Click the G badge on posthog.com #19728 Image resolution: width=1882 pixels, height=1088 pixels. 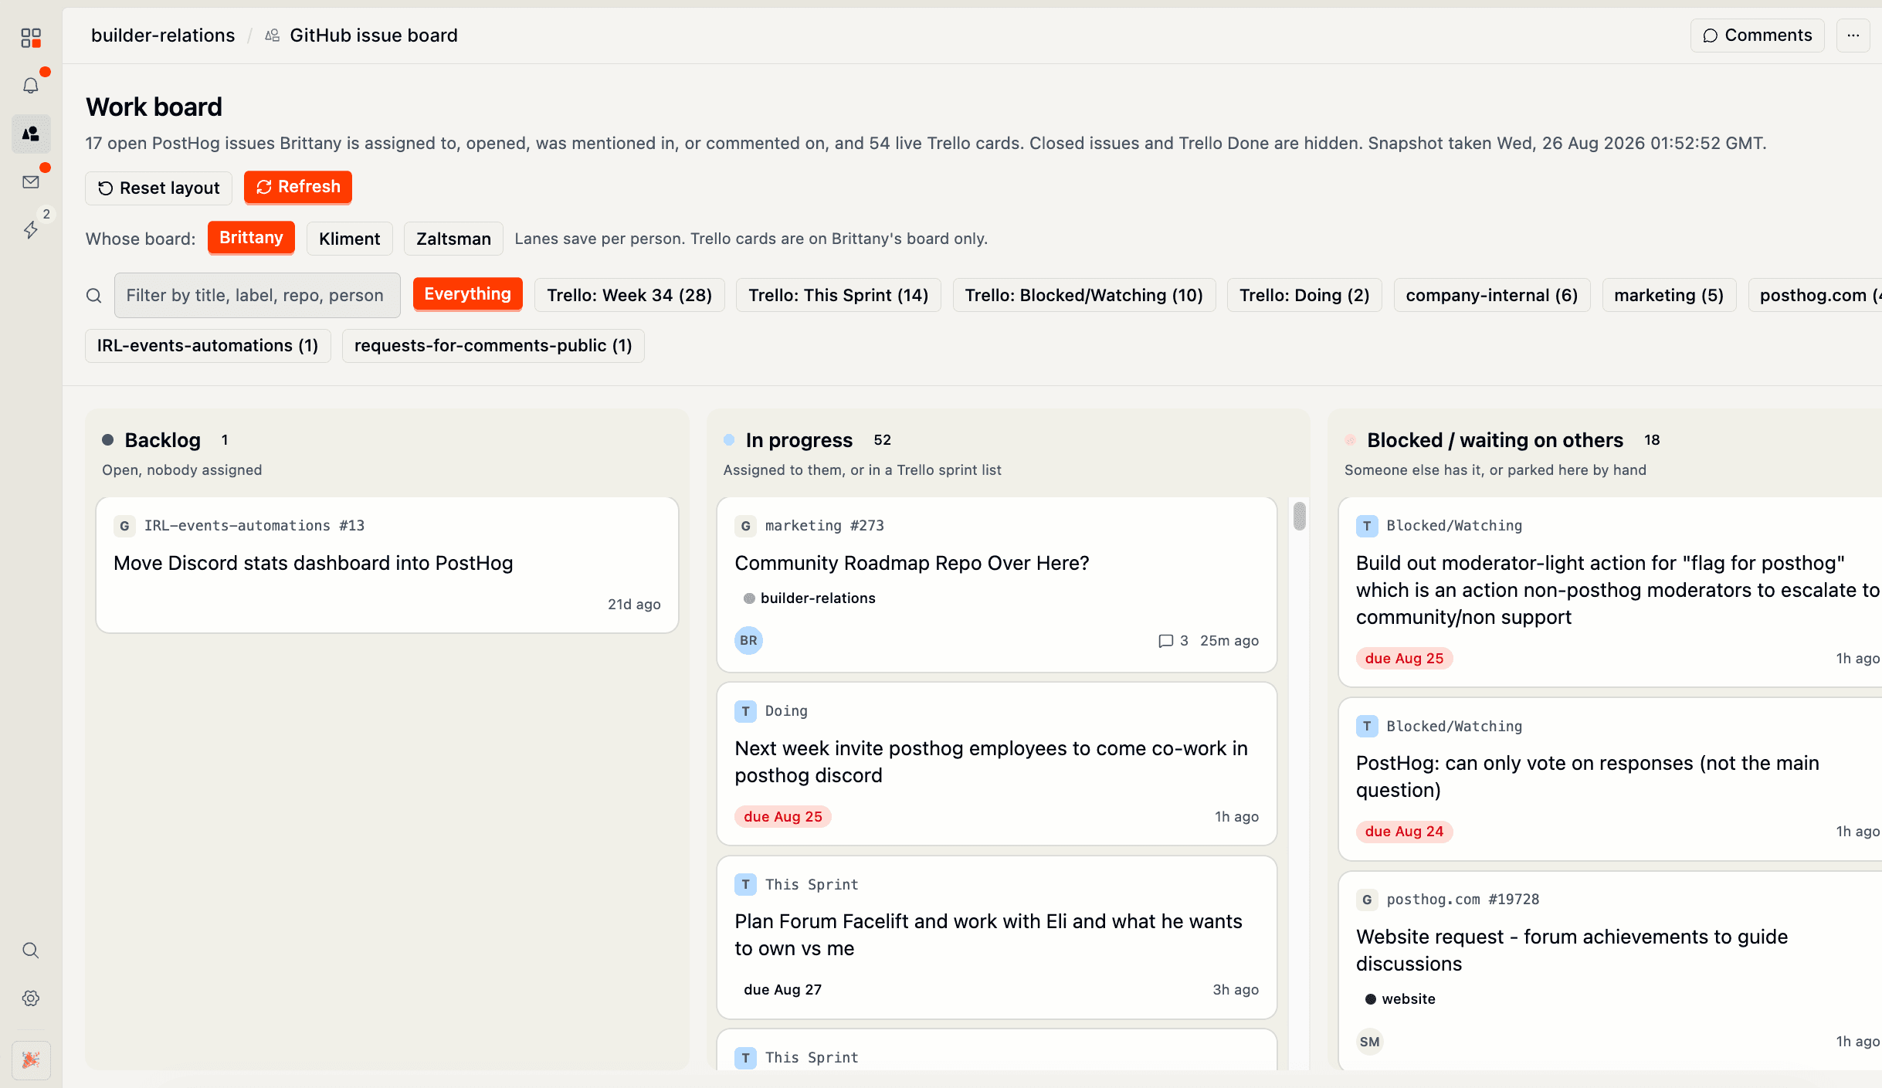tap(1367, 900)
